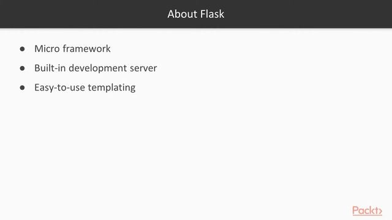Click the dark header bar left of title
This screenshot has width=392, height=220.
[83, 14]
